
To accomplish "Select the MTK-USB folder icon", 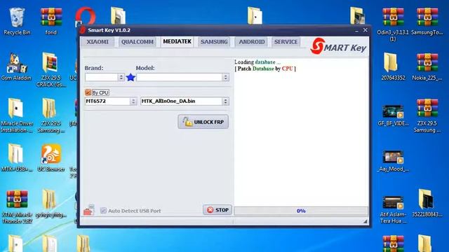I will click(x=16, y=157).
